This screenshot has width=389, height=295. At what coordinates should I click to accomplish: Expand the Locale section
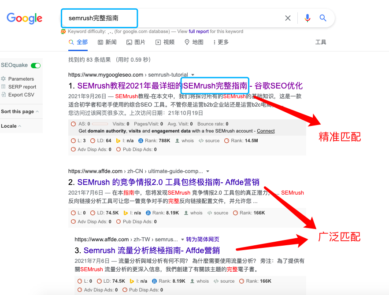coord(11,126)
